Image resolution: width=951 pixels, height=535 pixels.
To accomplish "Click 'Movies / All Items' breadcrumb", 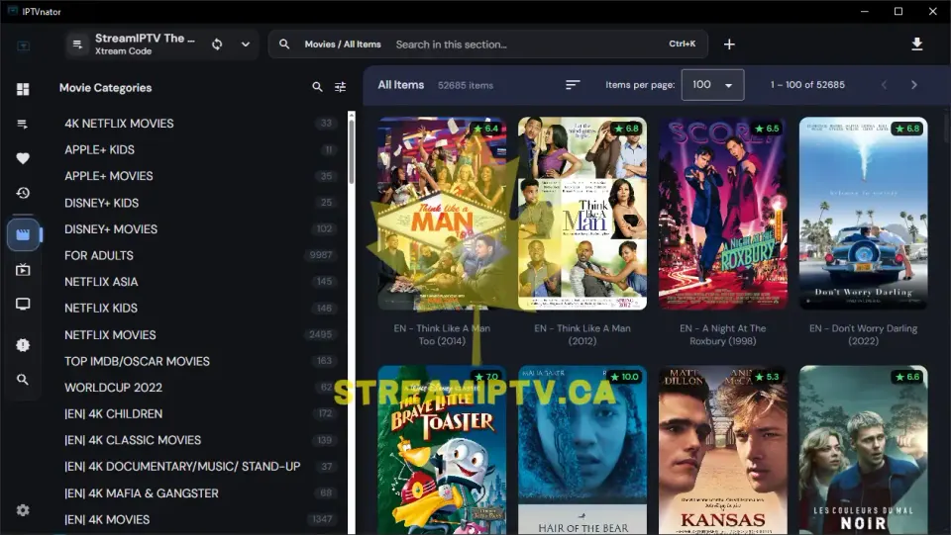I will click(x=343, y=45).
